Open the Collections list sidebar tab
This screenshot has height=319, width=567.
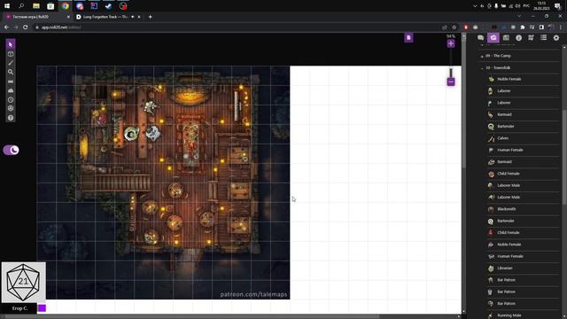[543, 37]
